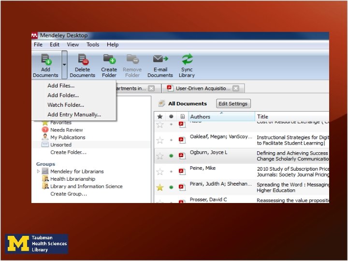Close the tab ending in 'artments in...'
This screenshot has height=261, width=348.
[x=152, y=88]
